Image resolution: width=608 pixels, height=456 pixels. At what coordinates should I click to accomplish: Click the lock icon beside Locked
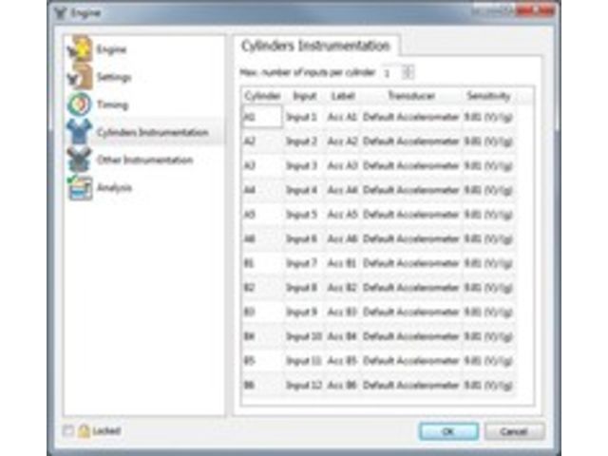coord(84,430)
